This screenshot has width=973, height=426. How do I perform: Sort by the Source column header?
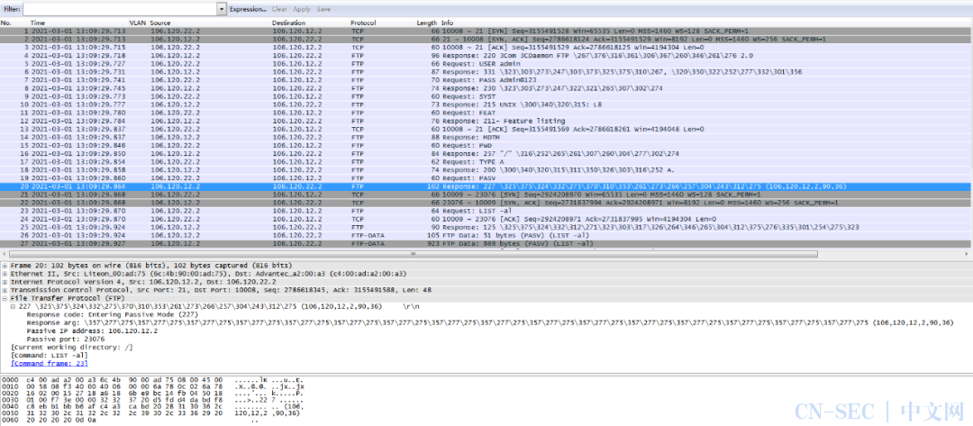[x=160, y=23]
